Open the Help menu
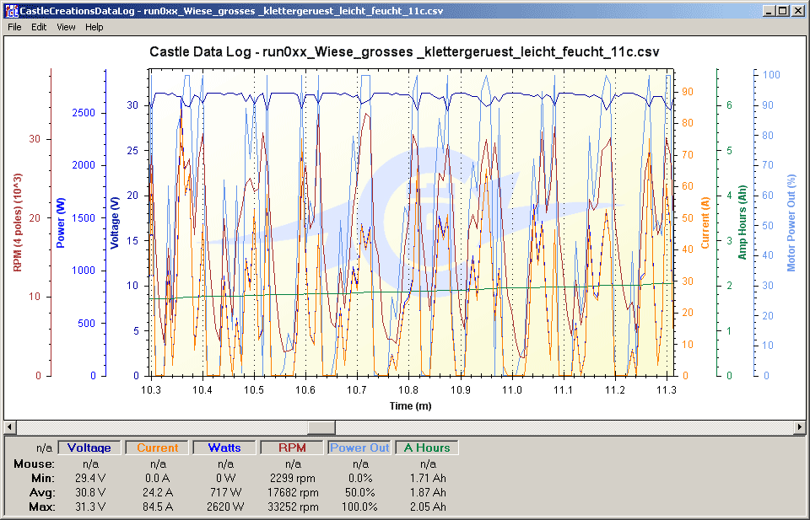Screen dimensions: 810x520 (94, 27)
